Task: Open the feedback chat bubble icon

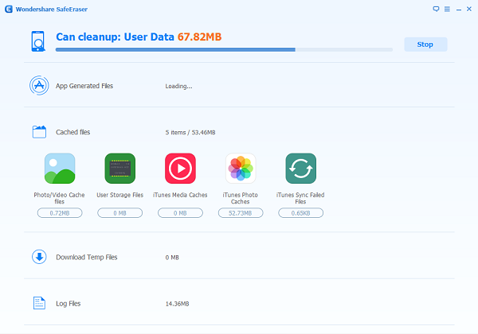Action: point(436,9)
